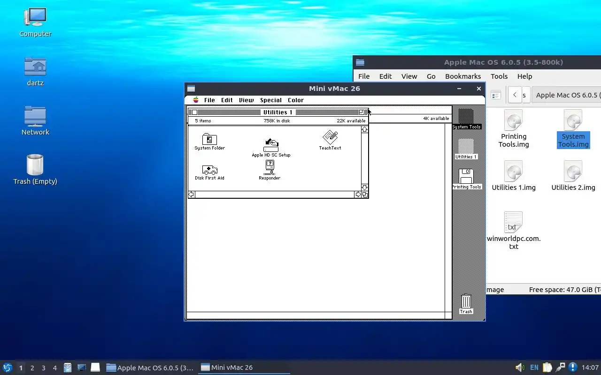Click the Utilities 1 window zoom box
Image resolution: width=601 pixels, height=375 pixels.
coord(362,112)
